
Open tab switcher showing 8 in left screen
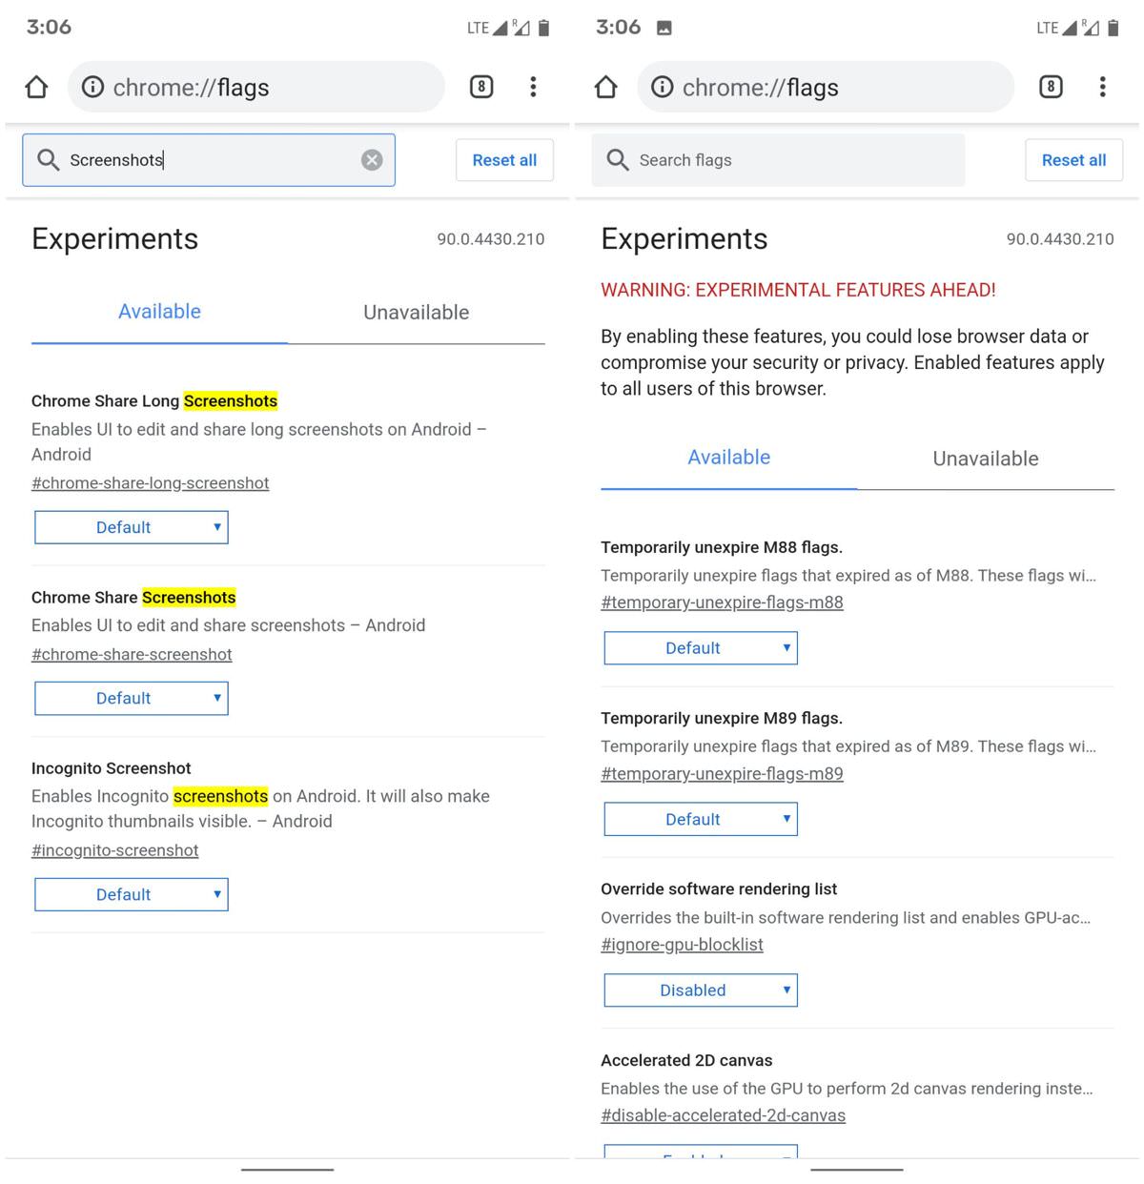pyautogui.click(x=481, y=88)
